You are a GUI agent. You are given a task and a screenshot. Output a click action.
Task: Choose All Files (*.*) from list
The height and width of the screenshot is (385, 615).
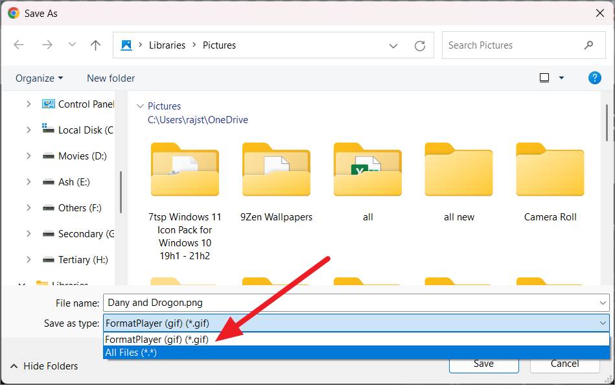click(356, 353)
